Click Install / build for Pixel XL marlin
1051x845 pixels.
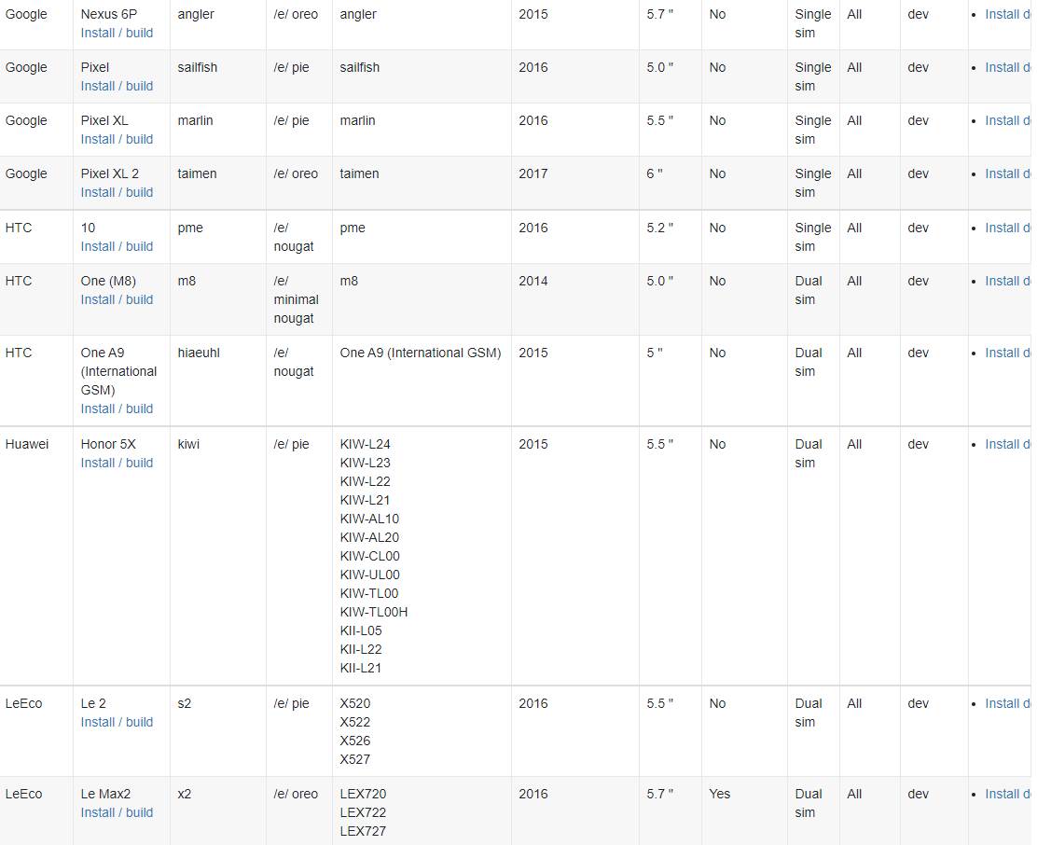(117, 139)
